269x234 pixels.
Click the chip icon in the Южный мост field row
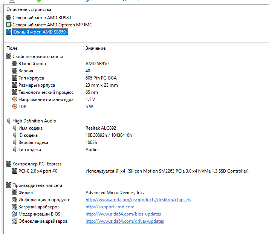tap(15, 64)
